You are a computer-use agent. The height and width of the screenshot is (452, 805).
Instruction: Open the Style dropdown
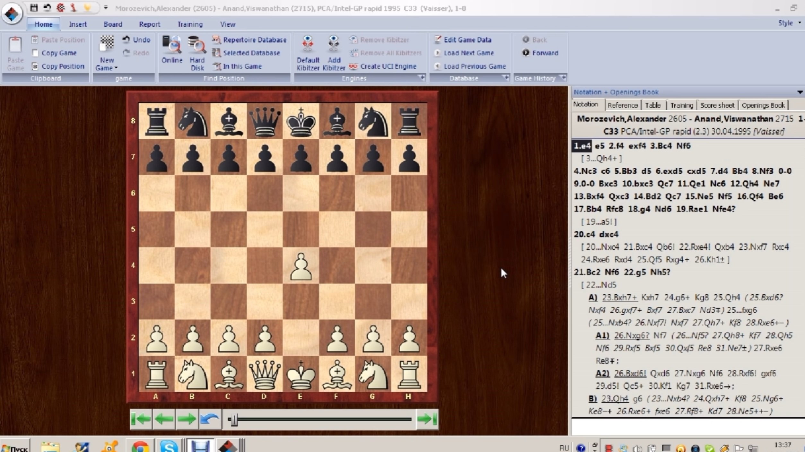pos(790,23)
